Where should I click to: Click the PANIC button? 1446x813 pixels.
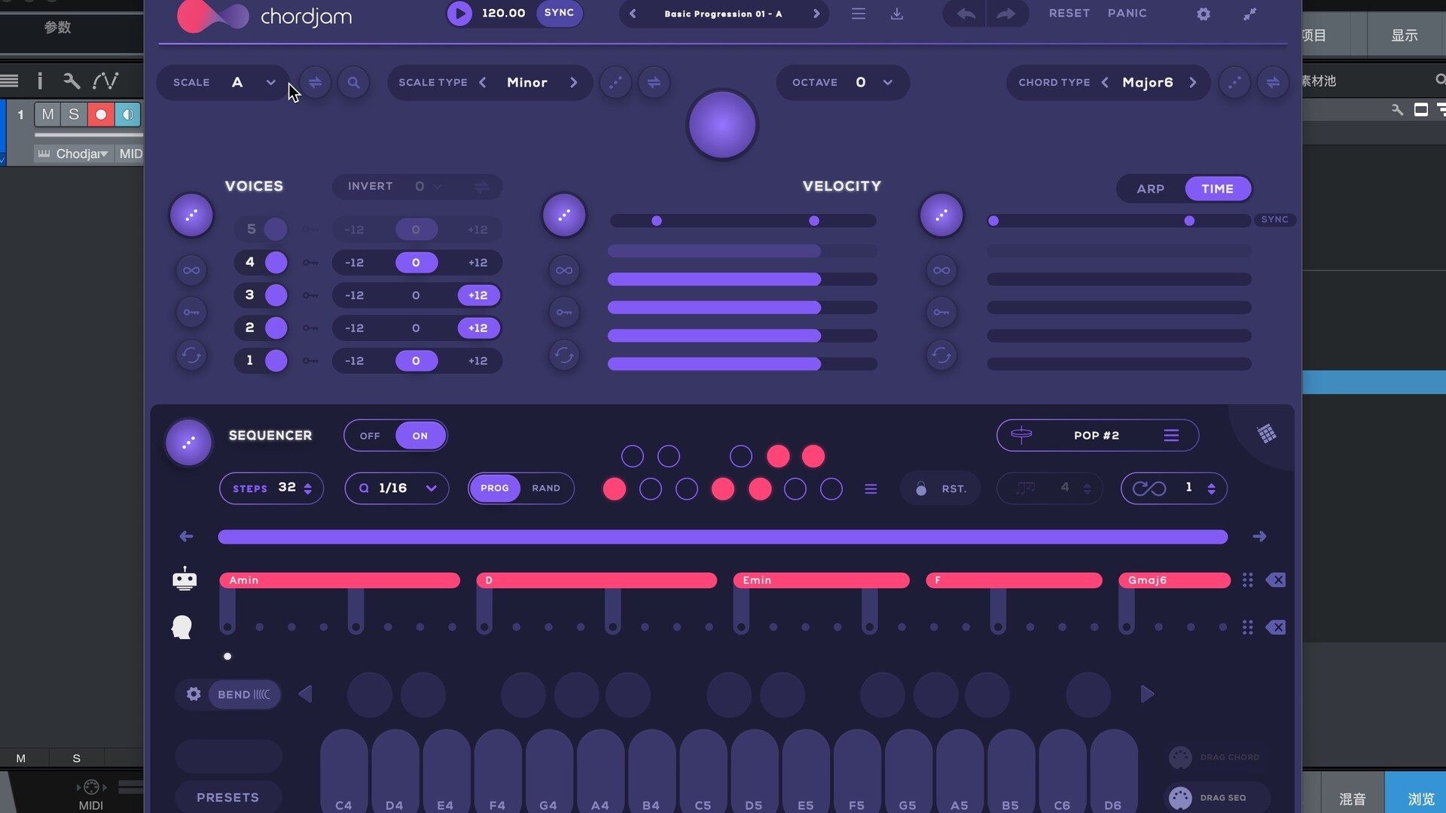pyautogui.click(x=1127, y=13)
